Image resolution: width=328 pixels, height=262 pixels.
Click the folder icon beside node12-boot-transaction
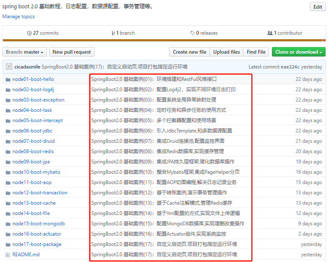tap(8, 193)
